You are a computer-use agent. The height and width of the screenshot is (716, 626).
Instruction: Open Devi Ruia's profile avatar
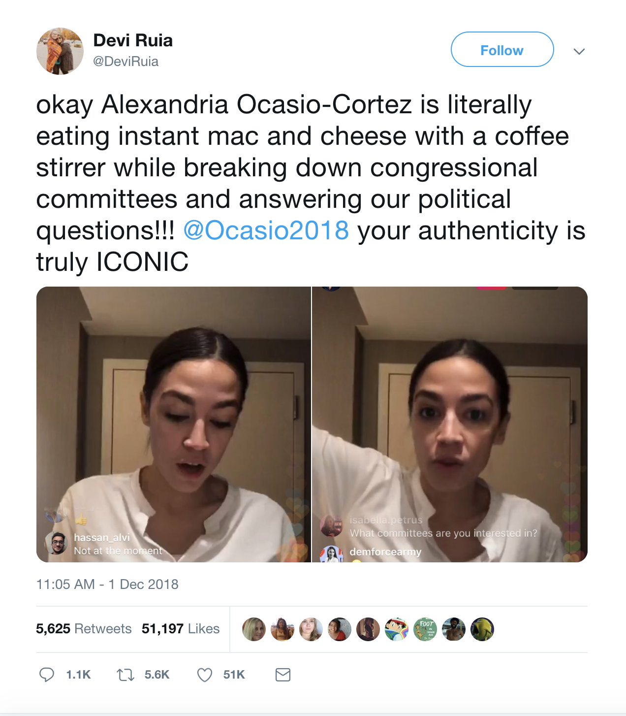pos(60,51)
